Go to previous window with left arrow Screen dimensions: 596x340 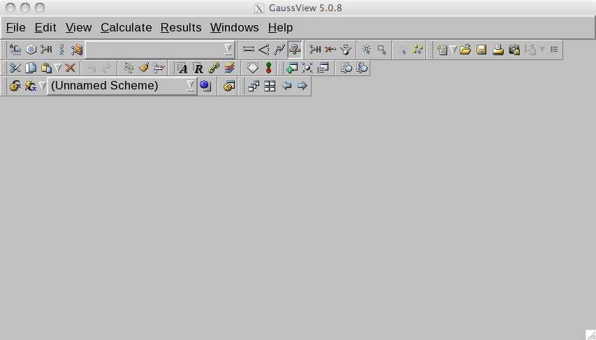(286, 86)
